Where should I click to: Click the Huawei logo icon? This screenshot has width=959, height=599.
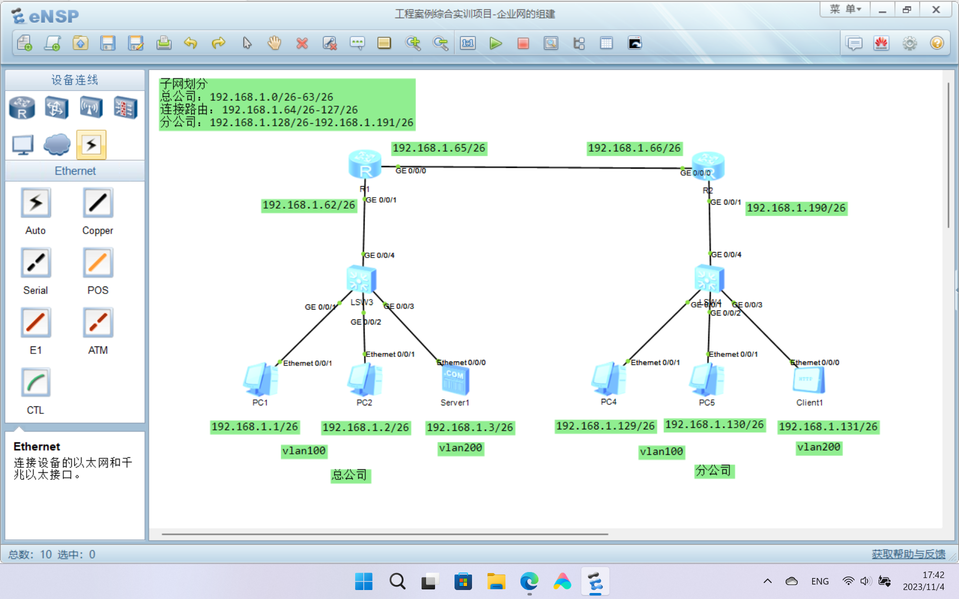point(882,43)
